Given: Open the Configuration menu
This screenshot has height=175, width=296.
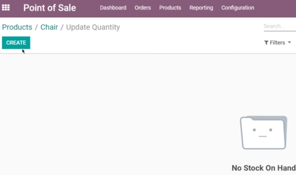Looking at the screenshot, I should coord(238,8).
